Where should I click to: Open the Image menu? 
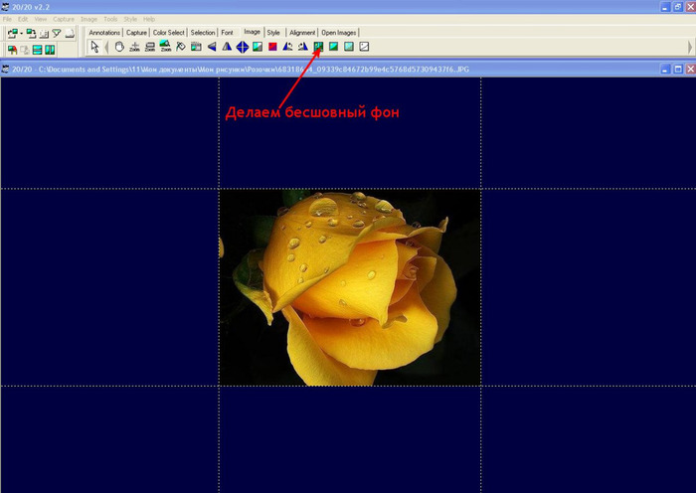(x=88, y=19)
